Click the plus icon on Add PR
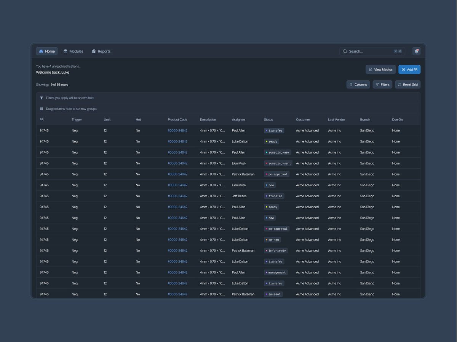 point(404,70)
